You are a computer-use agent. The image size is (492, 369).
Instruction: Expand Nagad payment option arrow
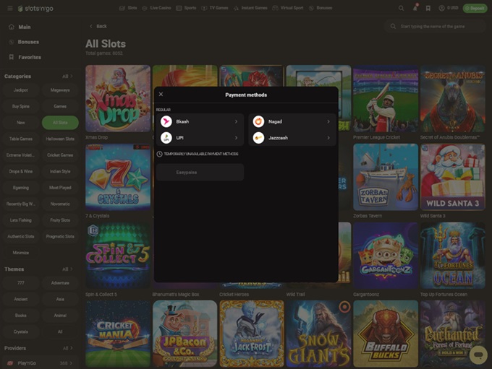pos(328,121)
